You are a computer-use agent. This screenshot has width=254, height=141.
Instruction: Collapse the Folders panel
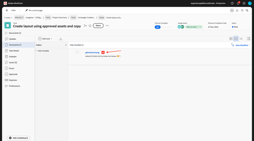click(66, 45)
